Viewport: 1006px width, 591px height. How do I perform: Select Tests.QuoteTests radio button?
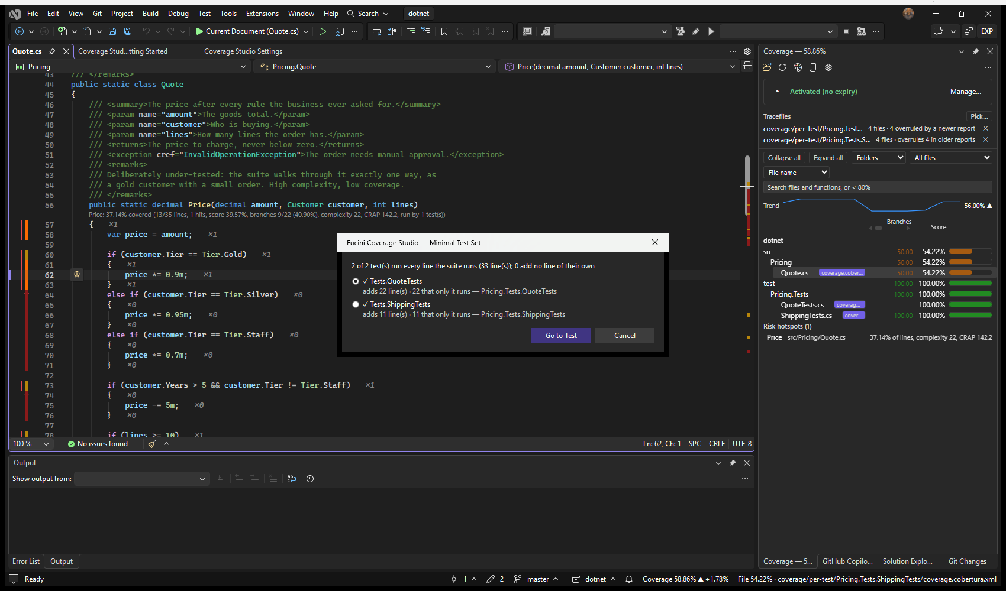click(x=356, y=281)
